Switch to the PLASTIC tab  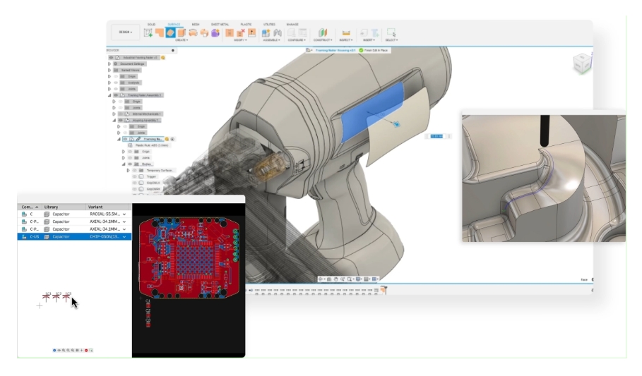(x=246, y=25)
